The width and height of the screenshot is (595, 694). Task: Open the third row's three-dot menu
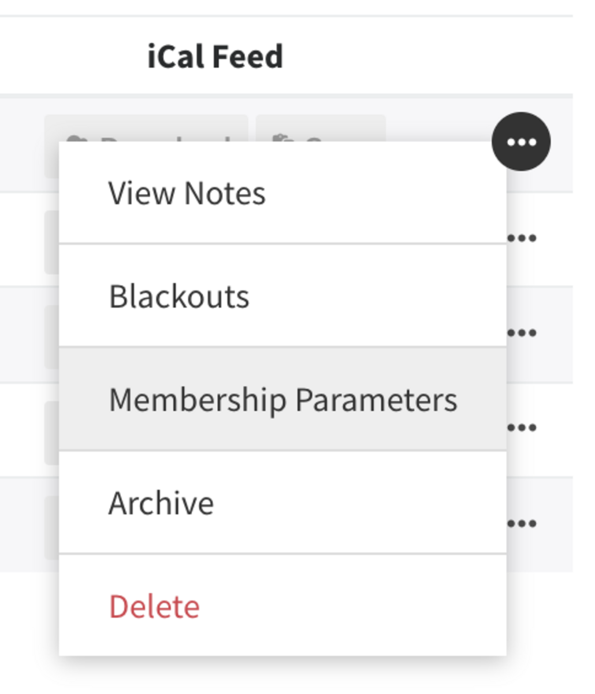[521, 333]
